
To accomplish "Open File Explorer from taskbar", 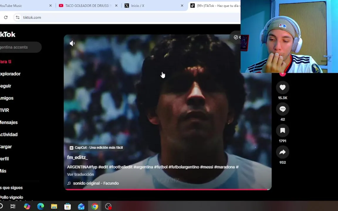I will (x=54, y=206).
